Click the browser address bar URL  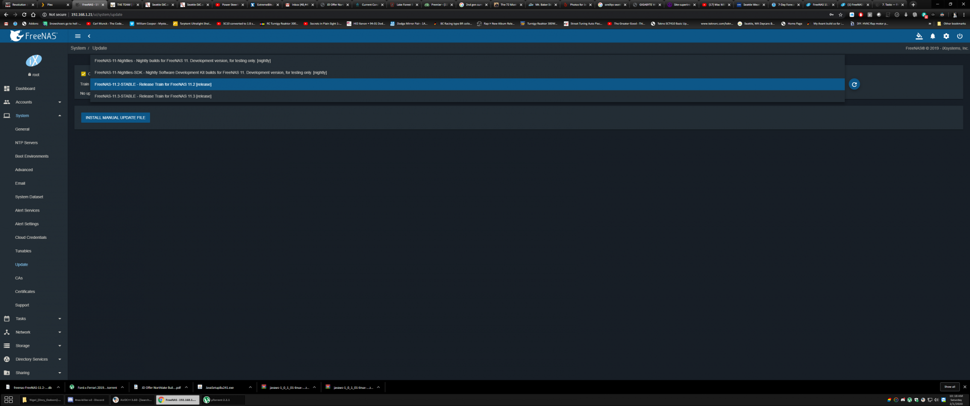pyautogui.click(x=96, y=15)
